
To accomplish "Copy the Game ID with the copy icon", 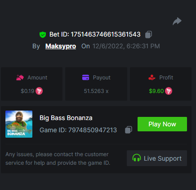I will click(x=129, y=130).
